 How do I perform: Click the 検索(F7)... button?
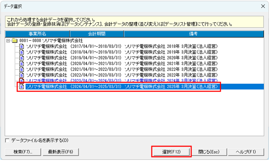(23, 152)
